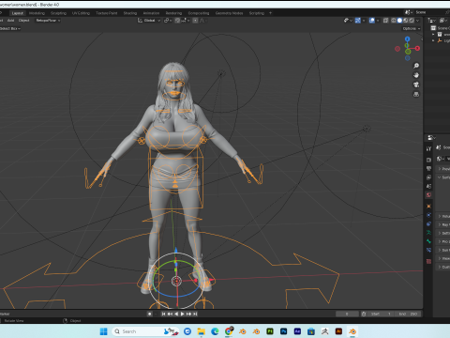
Task: Open the green Bone properties tab
Action: tap(428, 241)
